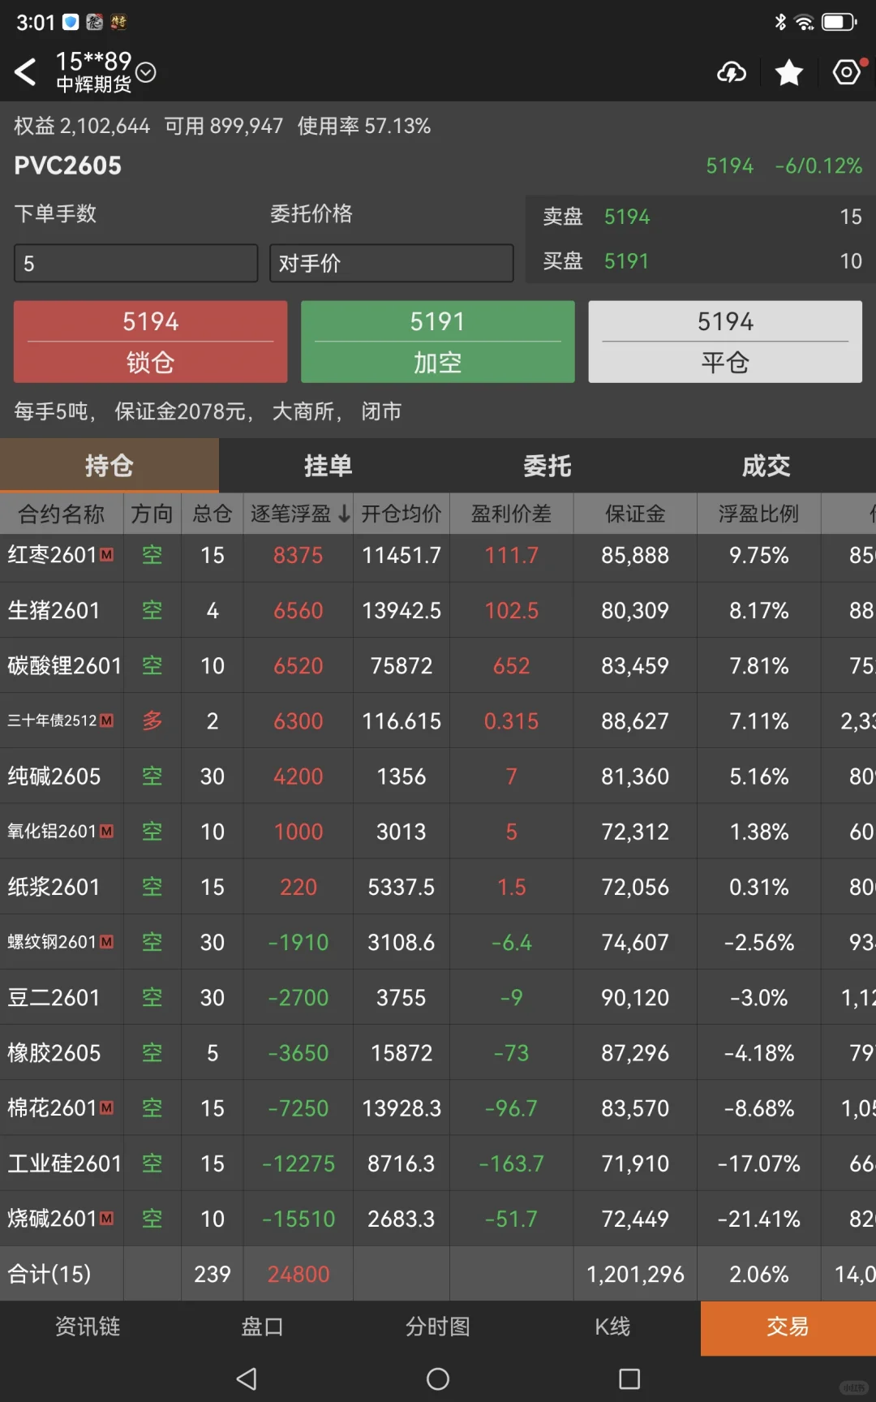Switch to the 持仓 tab
The width and height of the screenshot is (876, 1402).
(109, 466)
